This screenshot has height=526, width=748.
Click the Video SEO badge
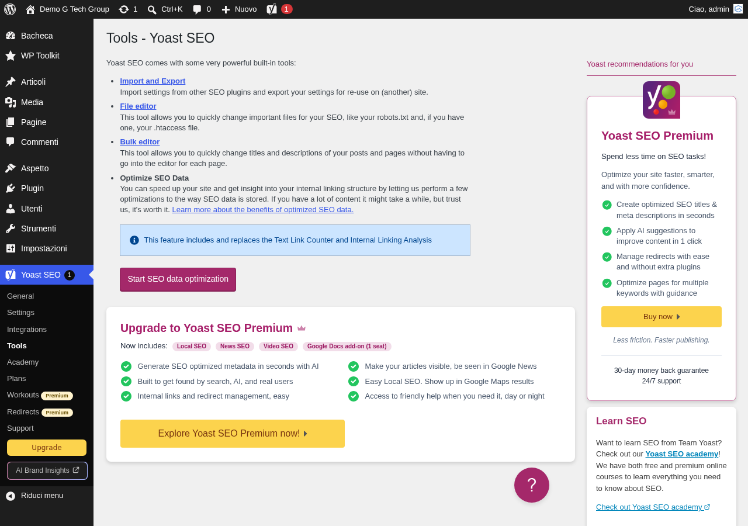click(x=278, y=347)
